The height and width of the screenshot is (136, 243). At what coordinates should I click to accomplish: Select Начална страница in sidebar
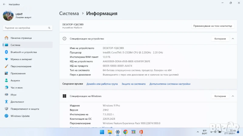click(x=21, y=38)
